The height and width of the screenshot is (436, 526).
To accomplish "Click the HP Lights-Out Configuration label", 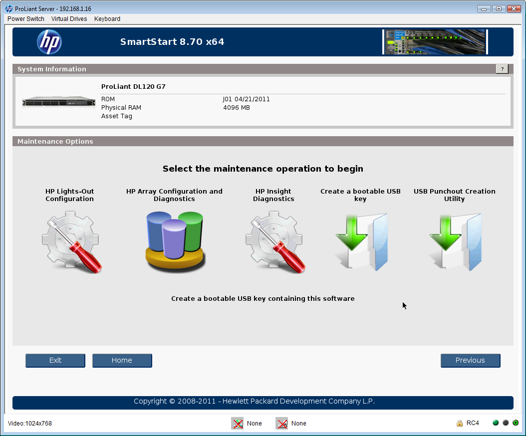I will (x=70, y=195).
